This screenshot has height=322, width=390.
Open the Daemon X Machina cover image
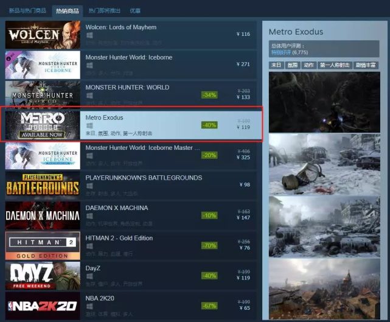tap(43, 215)
